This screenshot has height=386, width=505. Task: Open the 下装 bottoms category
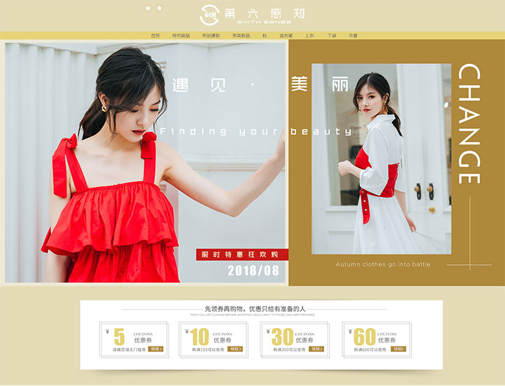(331, 36)
